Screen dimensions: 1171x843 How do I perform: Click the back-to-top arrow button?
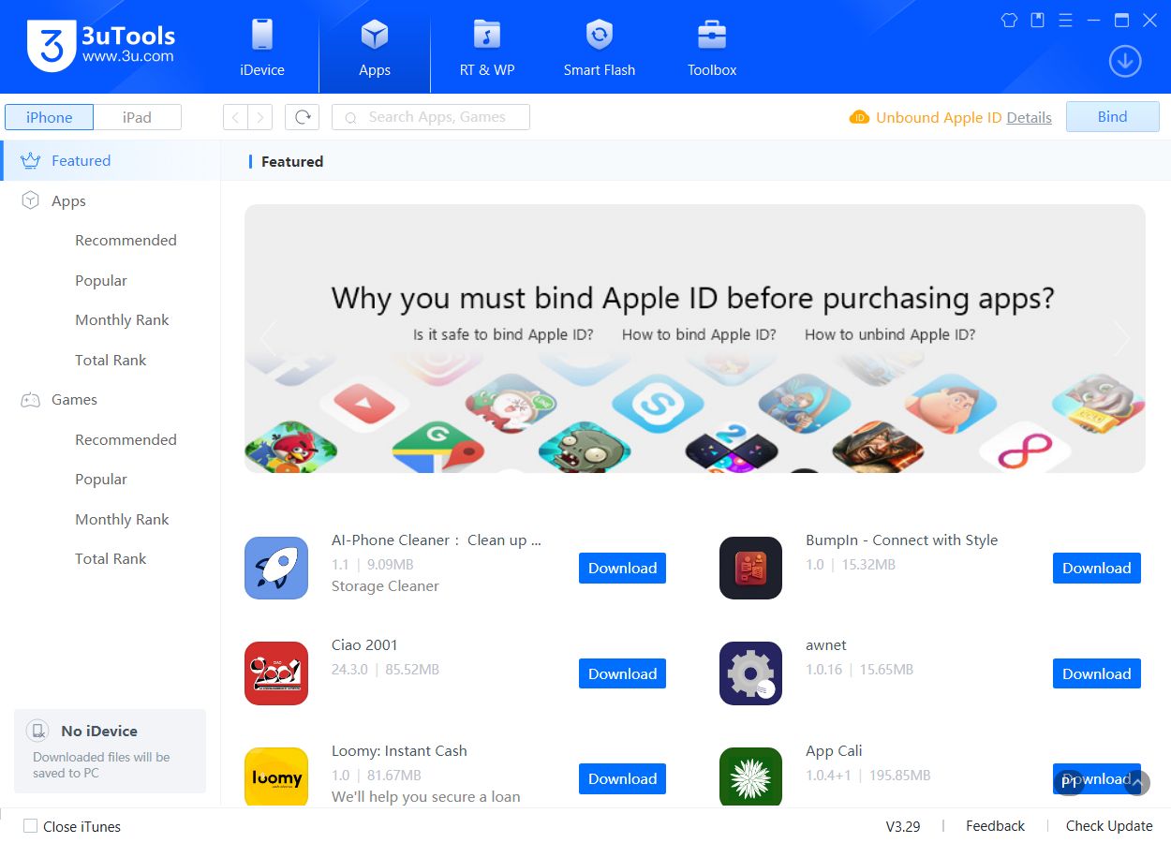pos(1136,783)
